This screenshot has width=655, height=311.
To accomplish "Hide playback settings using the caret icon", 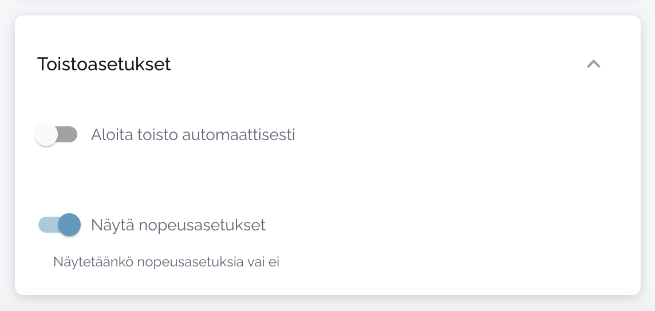I will point(594,64).
